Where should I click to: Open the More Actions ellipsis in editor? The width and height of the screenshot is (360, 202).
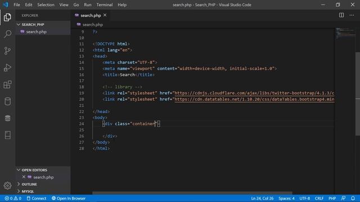[x=352, y=15]
